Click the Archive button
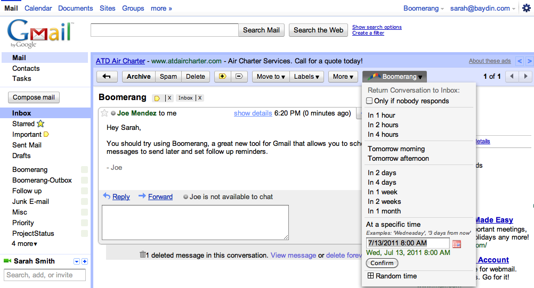The width and height of the screenshot is (534, 288). click(139, 77)
